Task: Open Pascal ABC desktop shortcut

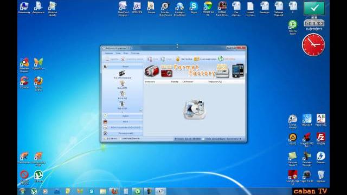Action: (x=321, y=120)
